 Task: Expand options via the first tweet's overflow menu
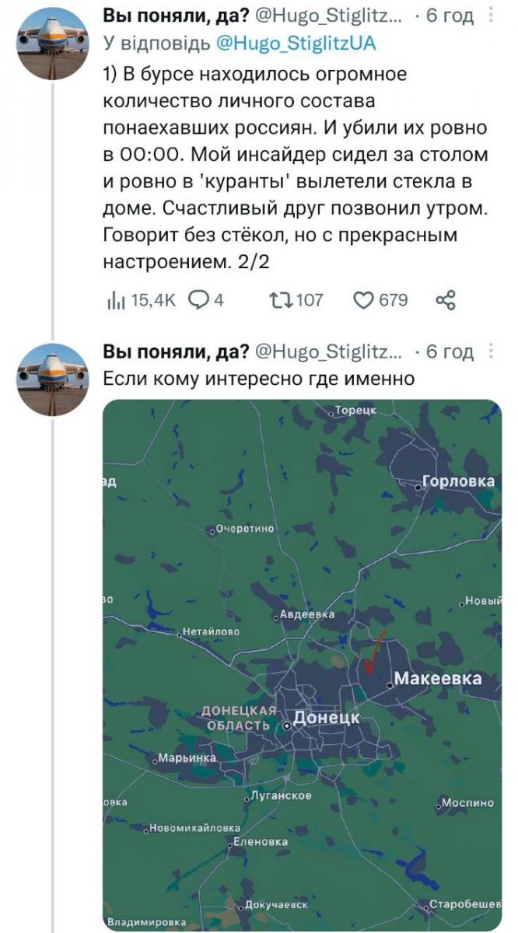[490, 16]
